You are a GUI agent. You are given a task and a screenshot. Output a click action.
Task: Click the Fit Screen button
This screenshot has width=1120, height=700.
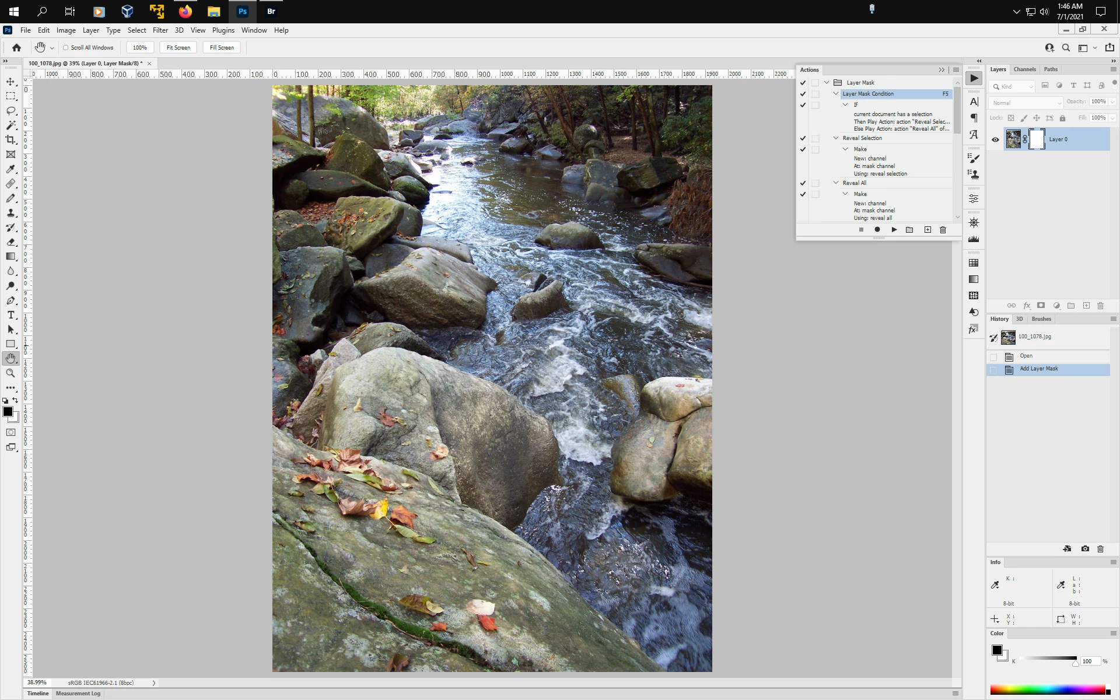pyautogui.click(x=178, y=48)
